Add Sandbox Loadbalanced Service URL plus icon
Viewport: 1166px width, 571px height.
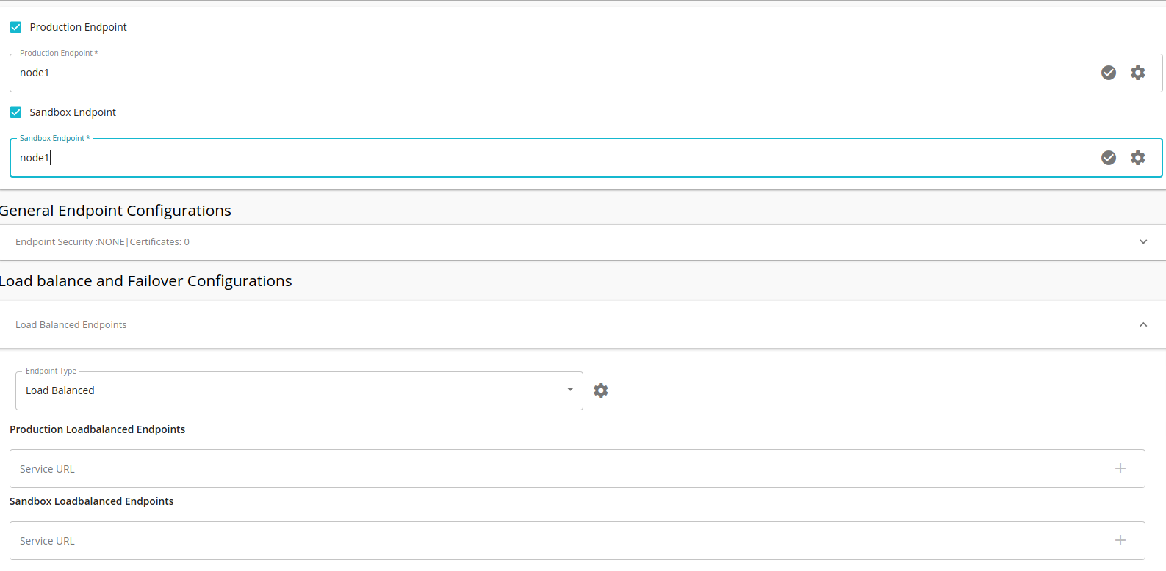pyautogui.click(x=1120, y=540)
